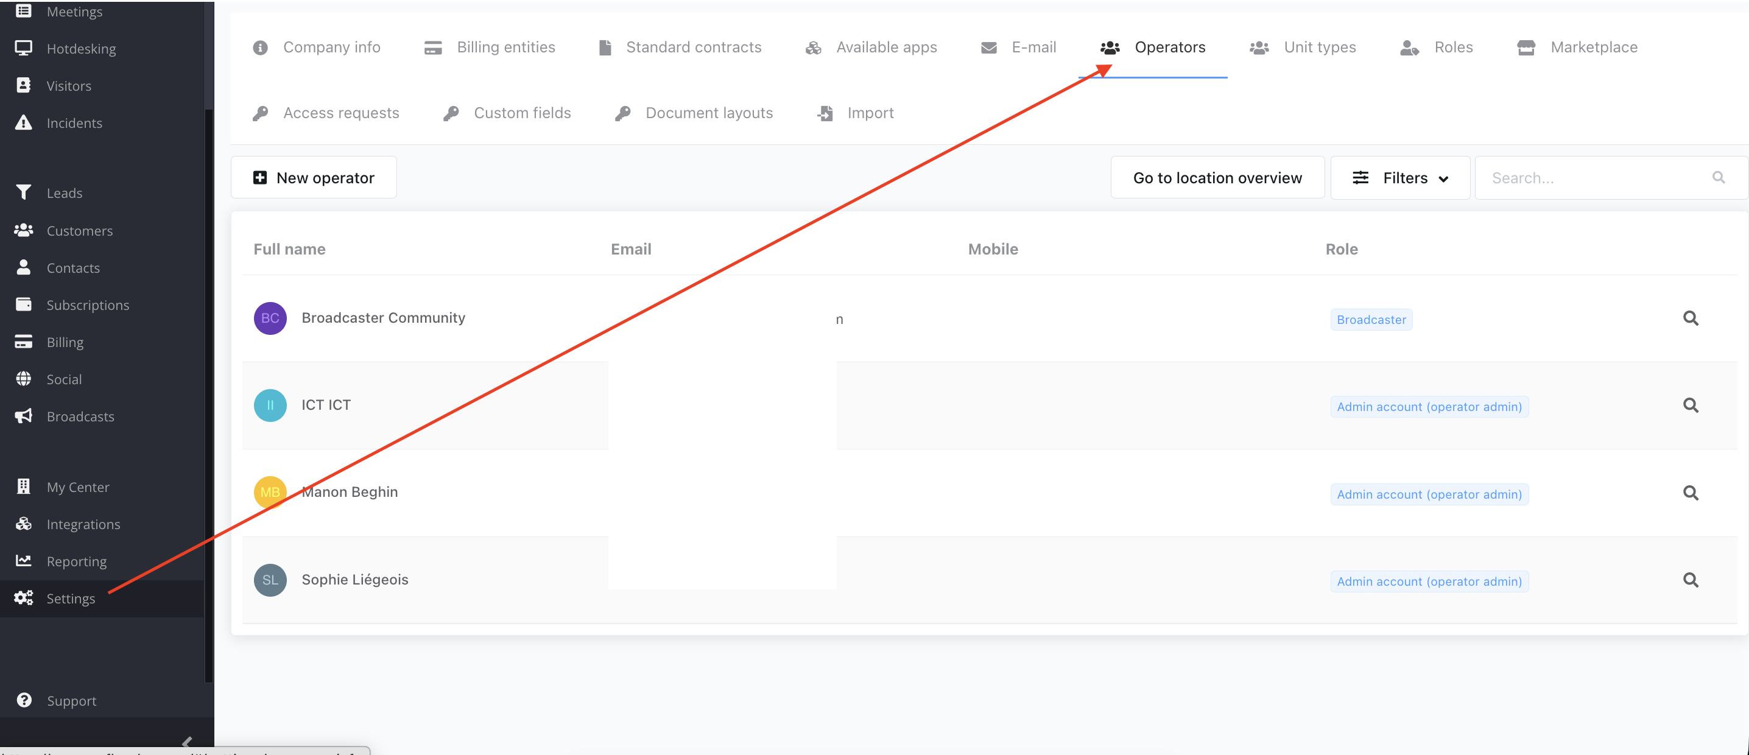The height and width of the screenshot is (755, 1749).
Task: Click the Settings gear in sidebar
Action: click(x=24, y=598)
